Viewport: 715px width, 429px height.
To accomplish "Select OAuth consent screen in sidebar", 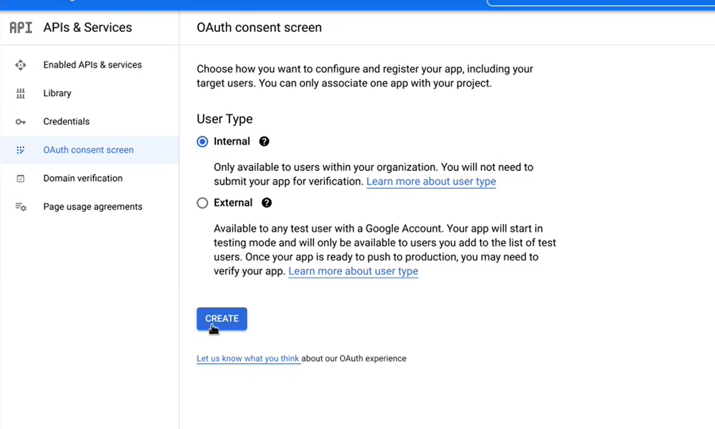I will (x=90, y=150).
